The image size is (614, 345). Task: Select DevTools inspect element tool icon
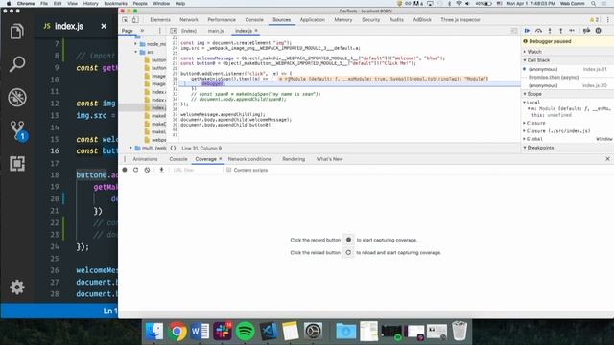pyautogui.click(x=125, y=19)
